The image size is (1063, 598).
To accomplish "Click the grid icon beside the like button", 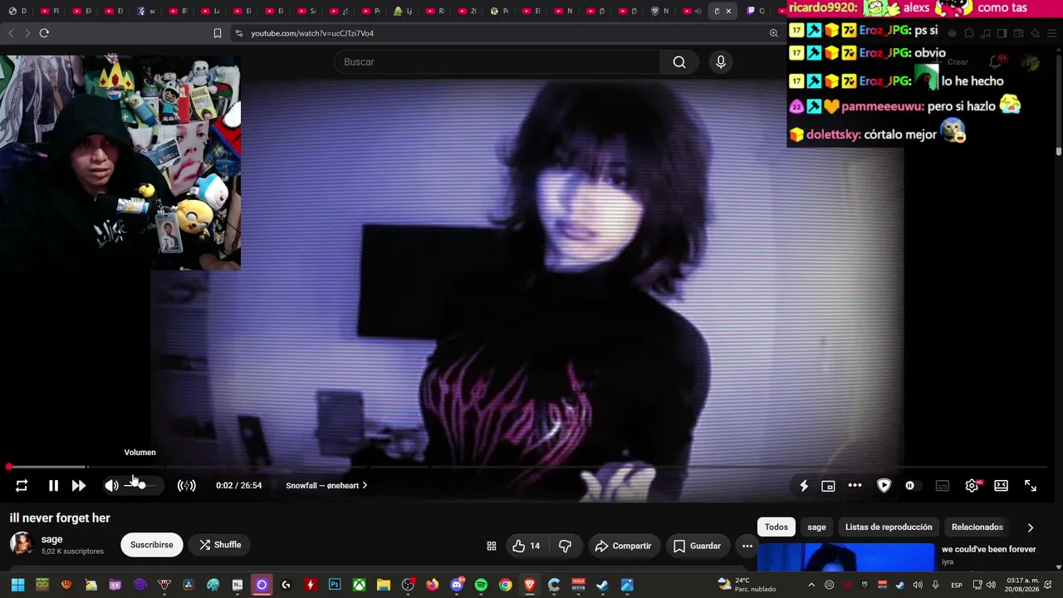I will pos(492,546).
